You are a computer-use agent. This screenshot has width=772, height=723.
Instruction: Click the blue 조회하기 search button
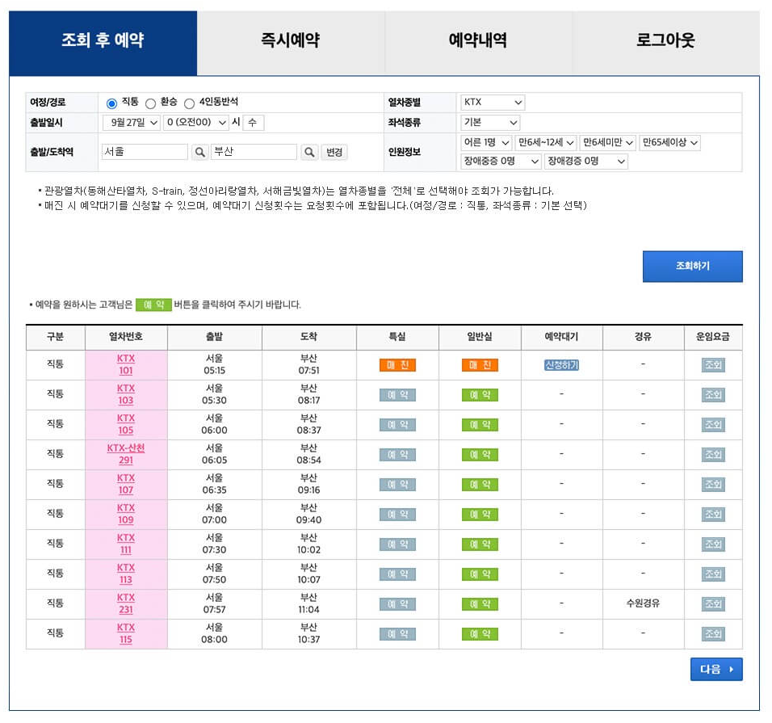click(x=692, y=267)
